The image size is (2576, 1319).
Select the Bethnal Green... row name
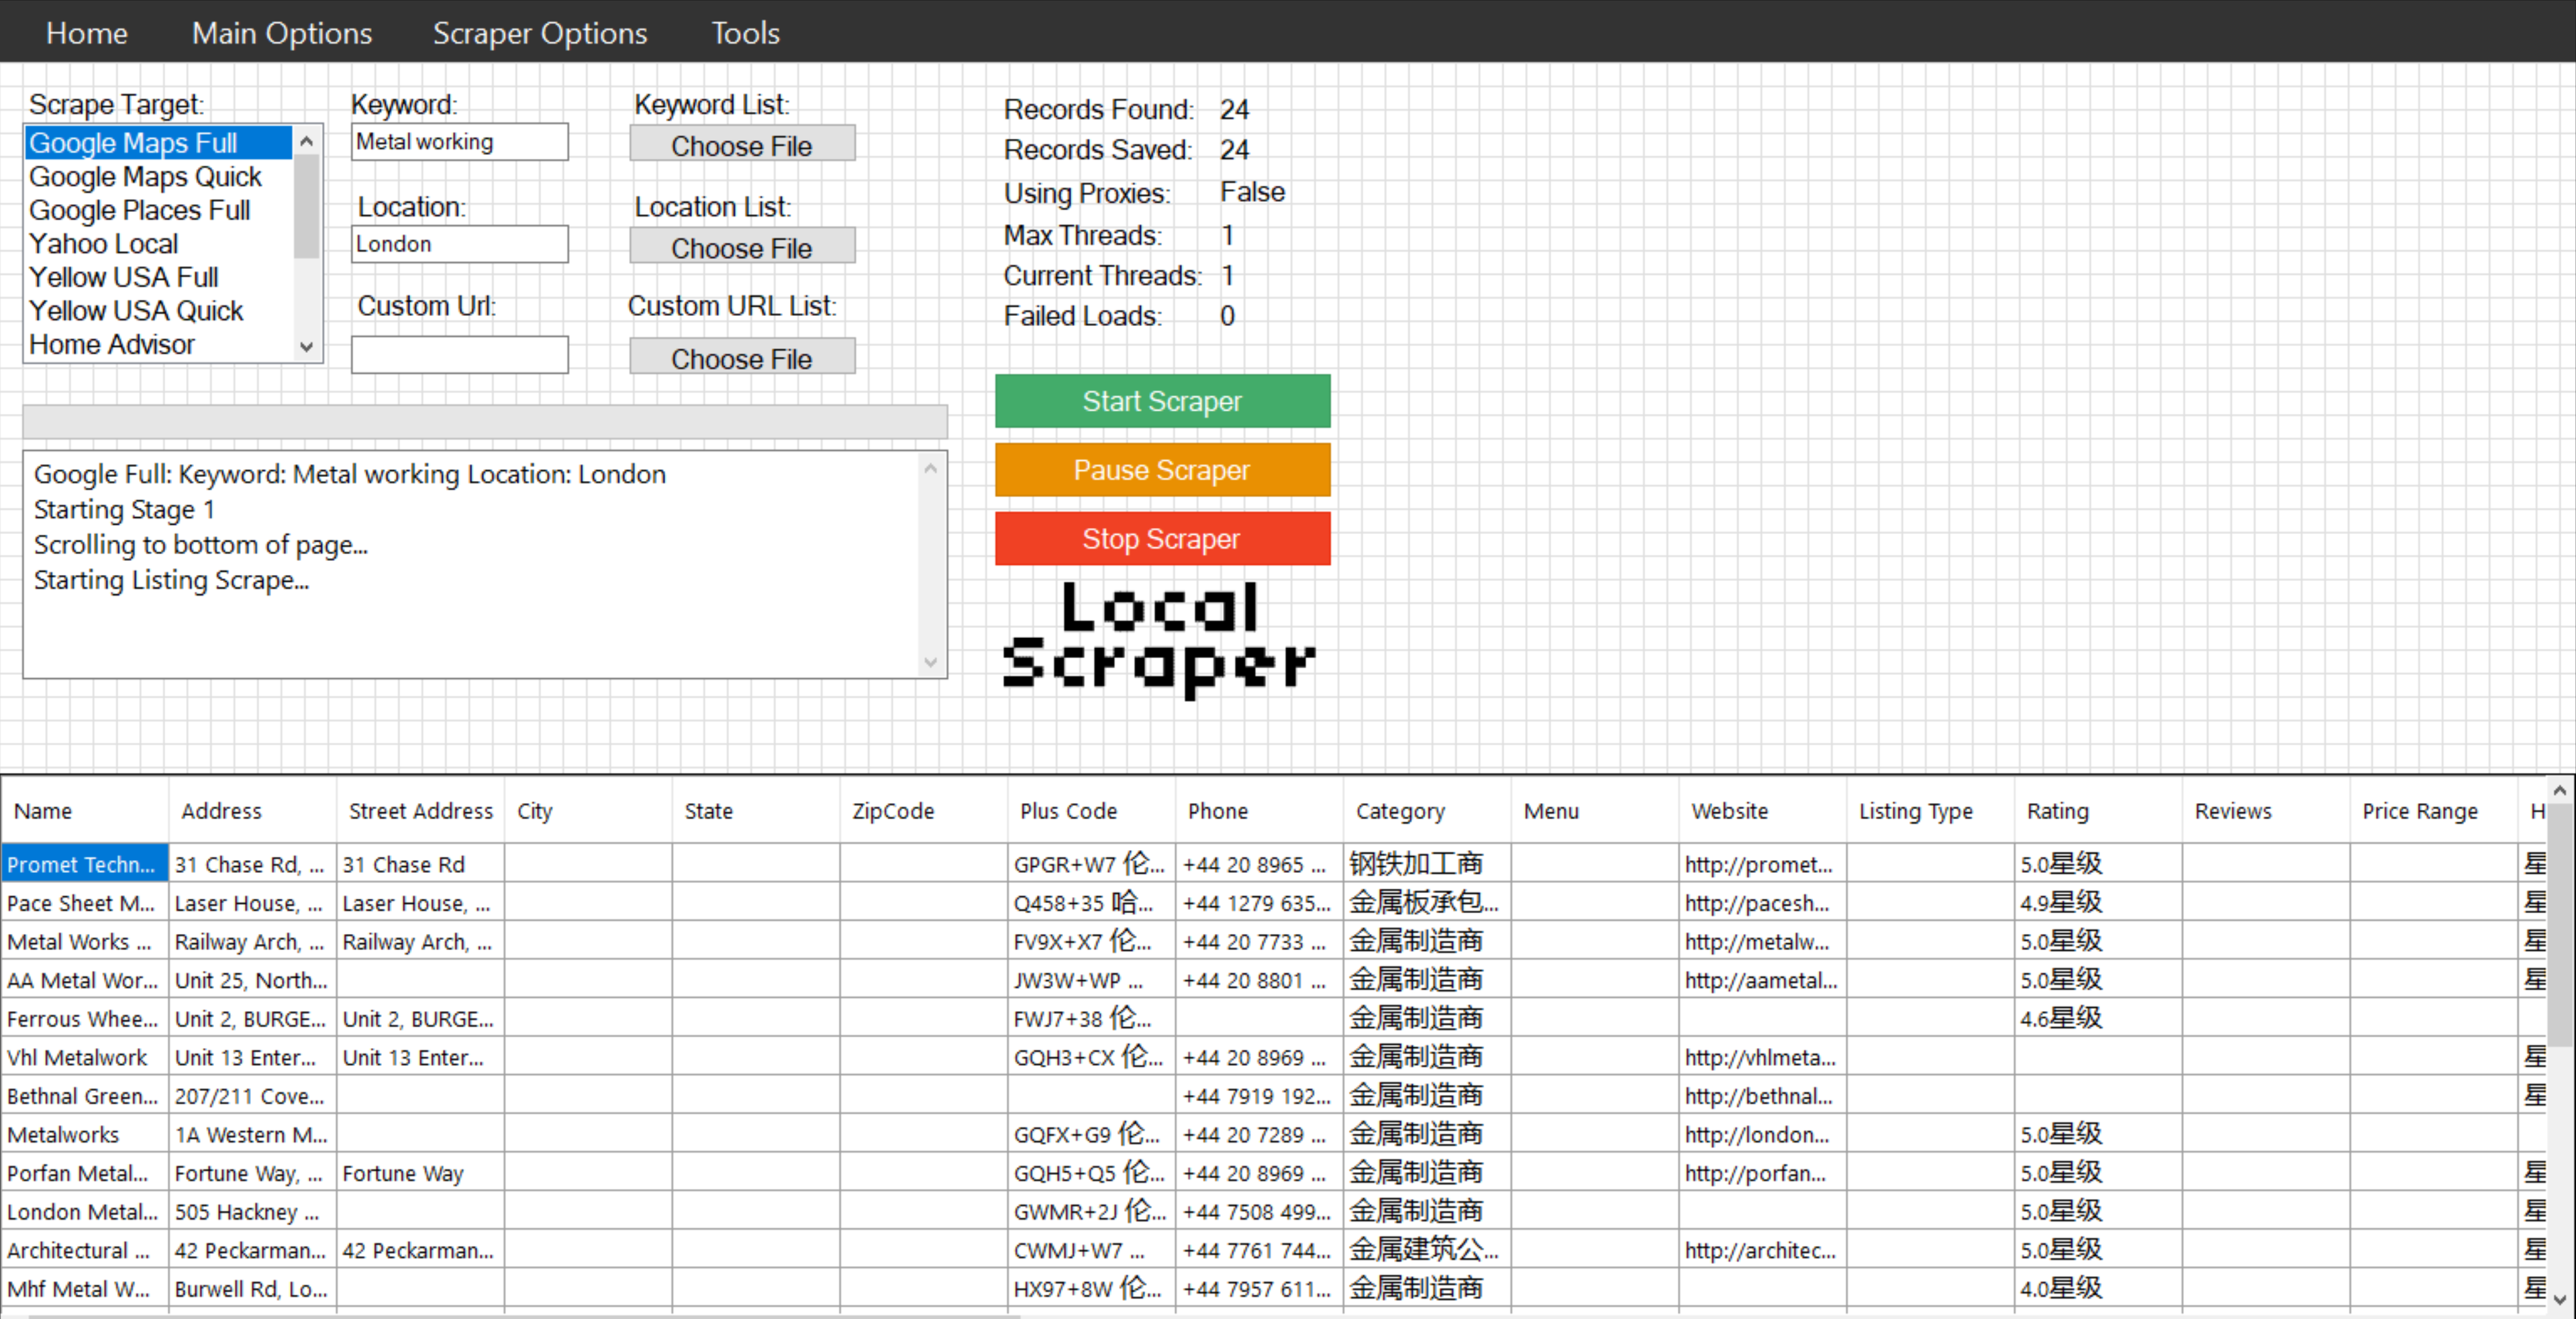pos(85,1095)
